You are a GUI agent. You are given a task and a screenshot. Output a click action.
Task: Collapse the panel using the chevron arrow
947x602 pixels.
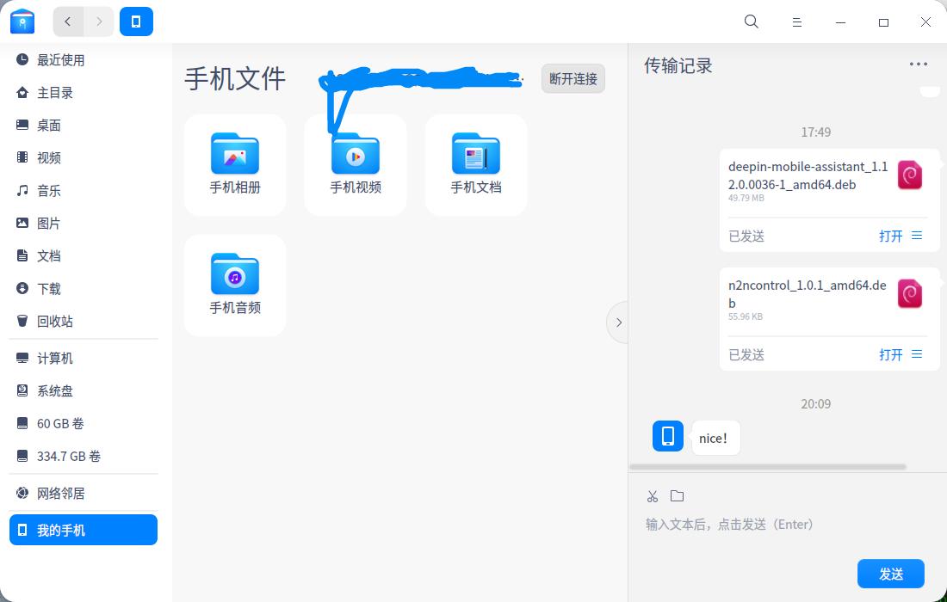[x=618, y=322]
